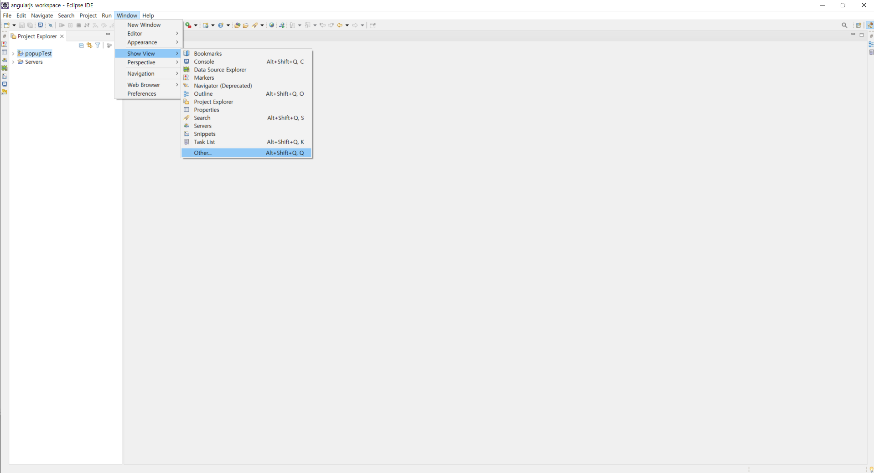This screenshot has width=874, height=473.
Task: Close the Project Explorer tab
Action: (x=62, y=36)
